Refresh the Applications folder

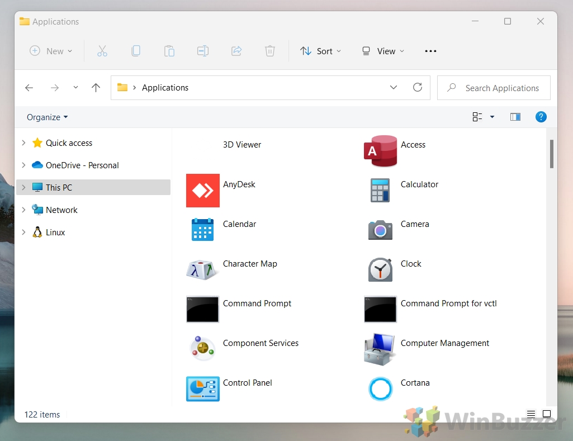click(x=417, y=88)
